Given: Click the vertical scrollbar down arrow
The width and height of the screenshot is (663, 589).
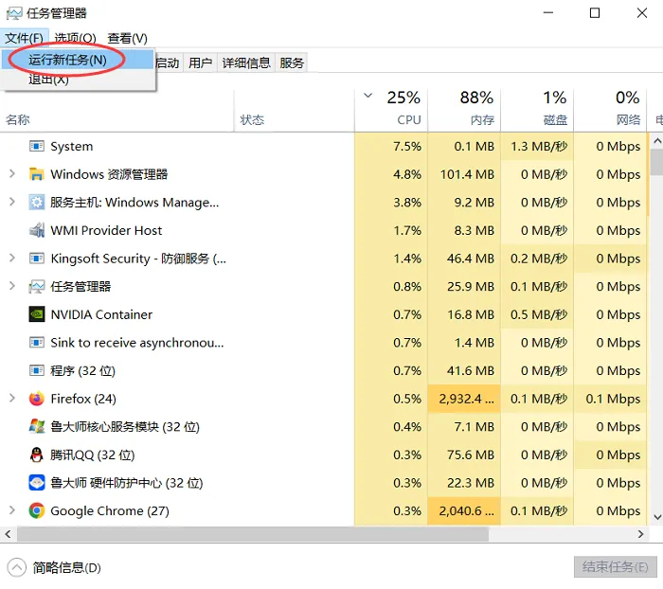Looking at the screenshot, I should [656, 517].
